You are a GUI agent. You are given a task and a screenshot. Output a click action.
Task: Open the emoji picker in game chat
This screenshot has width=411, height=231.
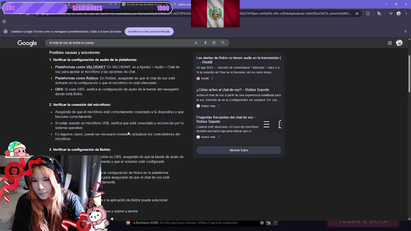[262, 223]
